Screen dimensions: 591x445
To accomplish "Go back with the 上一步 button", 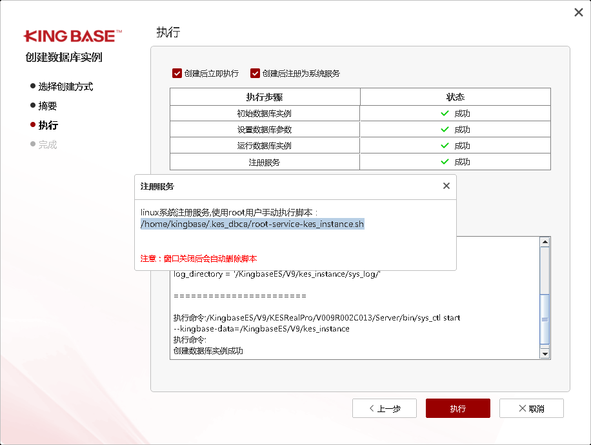I will pos(385,408).
